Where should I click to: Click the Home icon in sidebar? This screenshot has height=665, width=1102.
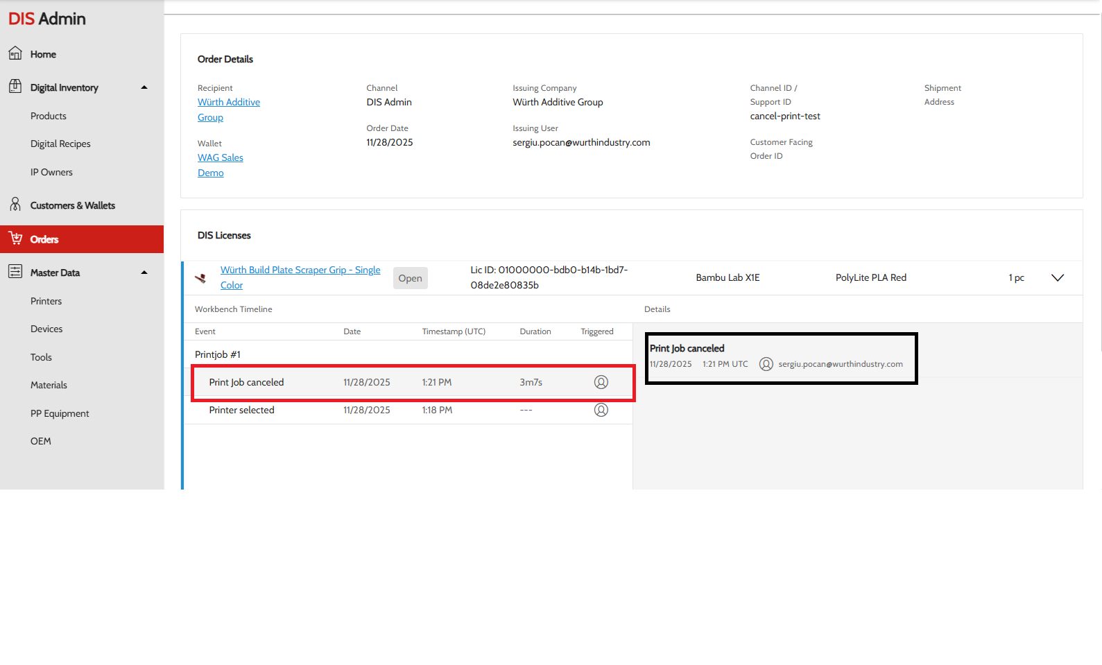(x=15, y=53)
